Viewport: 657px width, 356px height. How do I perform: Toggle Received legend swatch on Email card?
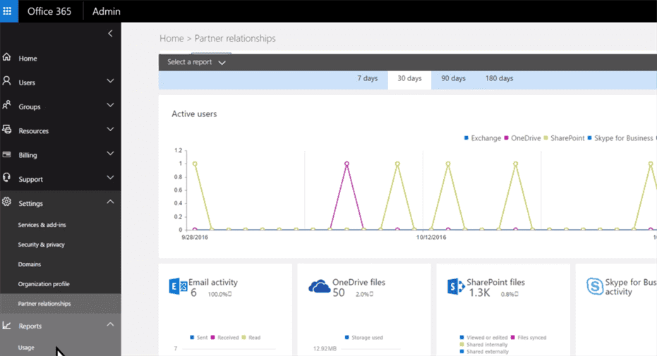pyautogui.click(x=213, y=337)
